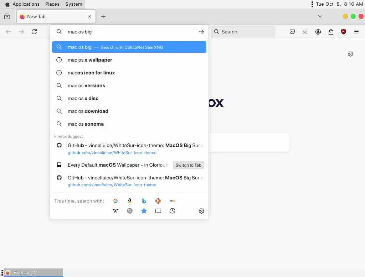The image size is (365, 277).
Task: Close the New Tab tab
Action: (x=90, y=16)
